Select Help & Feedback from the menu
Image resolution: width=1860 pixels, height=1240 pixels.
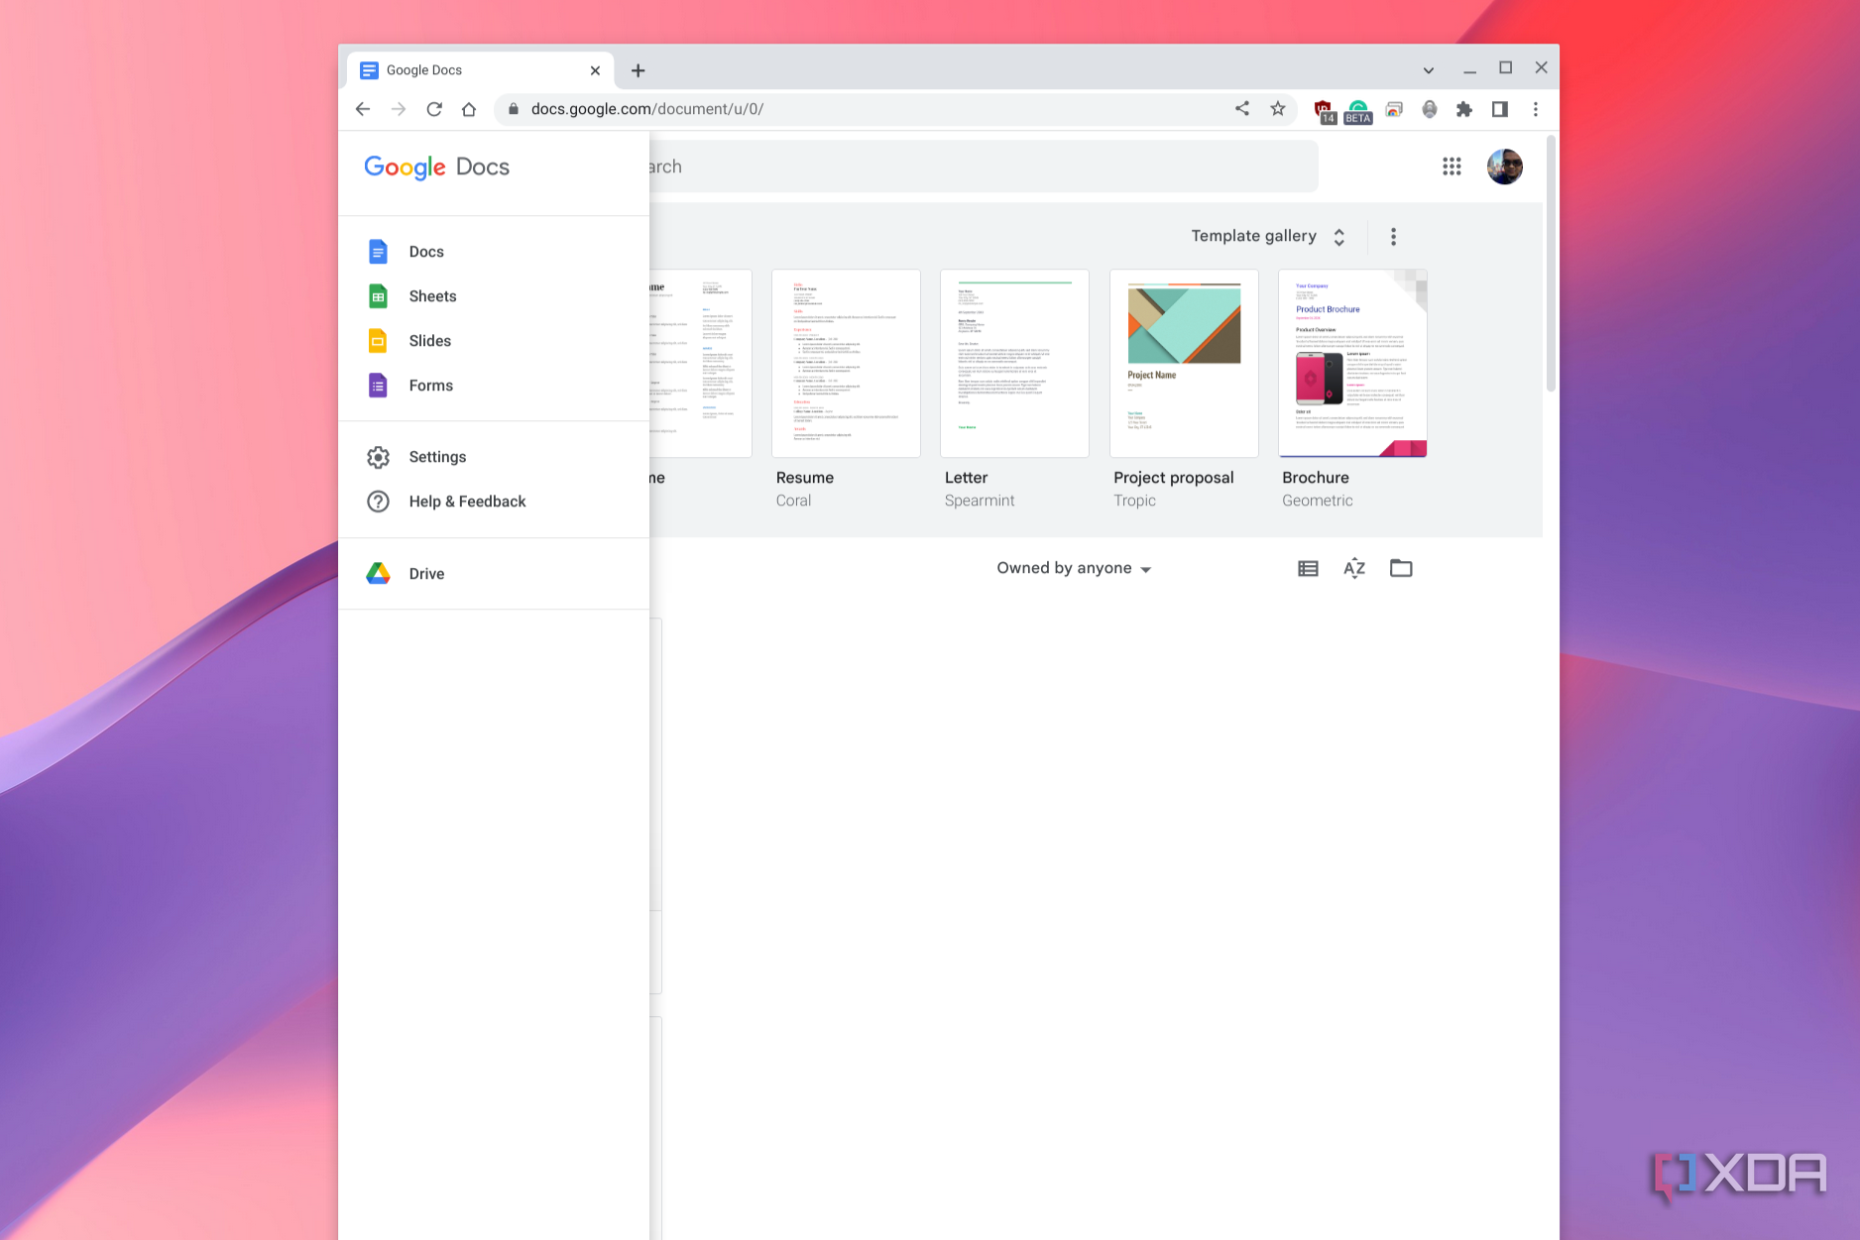467,501
